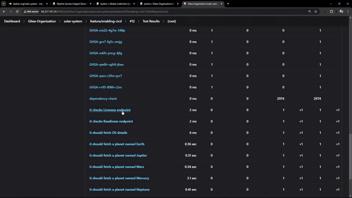Open Test Results breadcrumb link
Viewport: 352px width, 198px height.
click(151, 21)
